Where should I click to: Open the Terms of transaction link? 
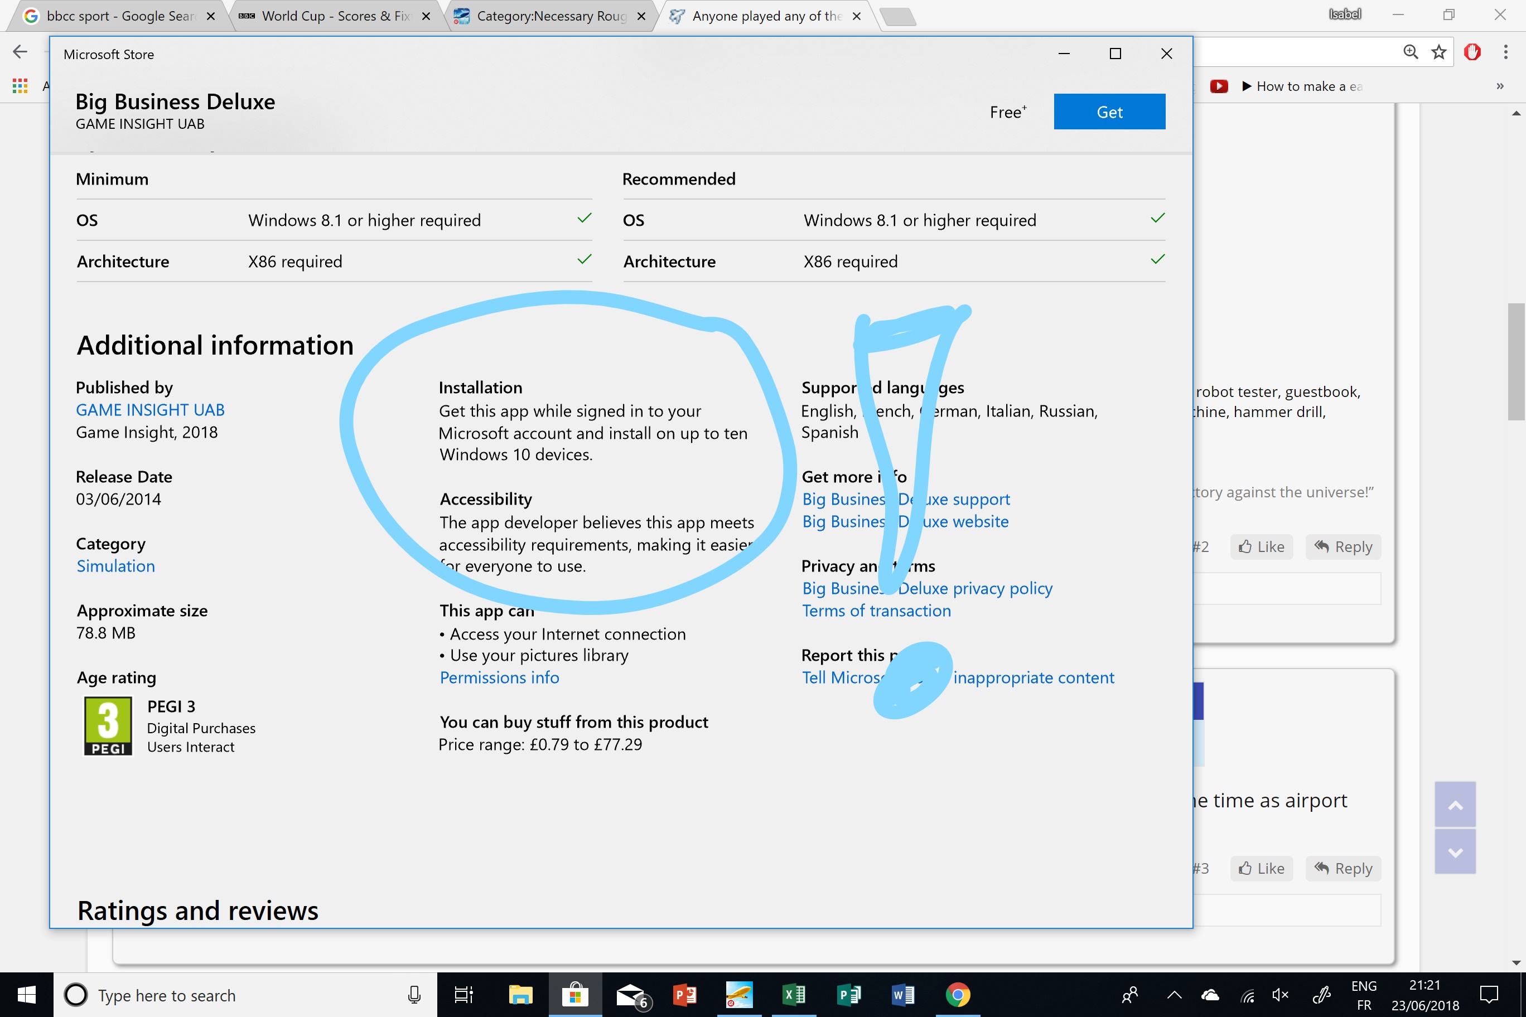click(x=876, y=611)
